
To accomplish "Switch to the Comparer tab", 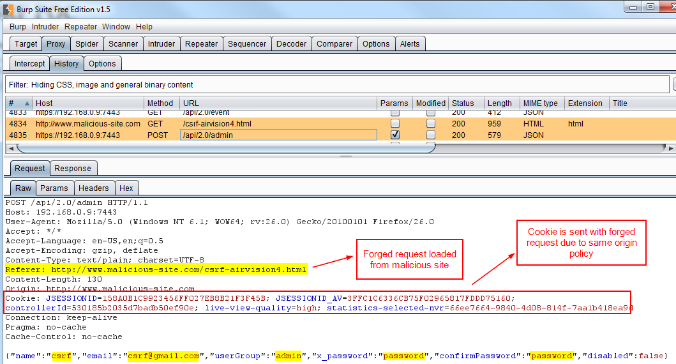I will 334,43.
